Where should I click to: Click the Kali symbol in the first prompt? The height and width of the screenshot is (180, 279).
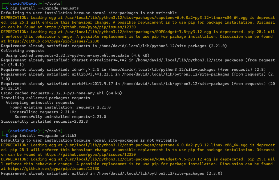23,3
